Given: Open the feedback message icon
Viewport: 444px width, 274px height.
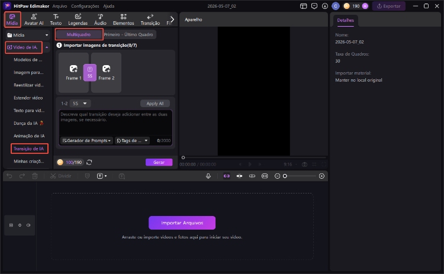Looking at the screenshot, I should click(314, 6).
